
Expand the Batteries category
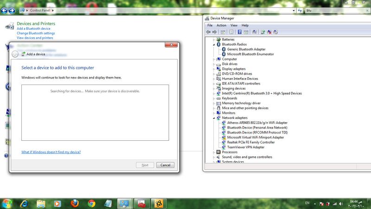pyautogui.click(x=214, y=39)
